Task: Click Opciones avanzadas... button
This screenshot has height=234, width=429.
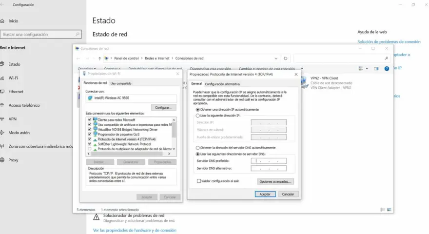Action: pos(275,181)
